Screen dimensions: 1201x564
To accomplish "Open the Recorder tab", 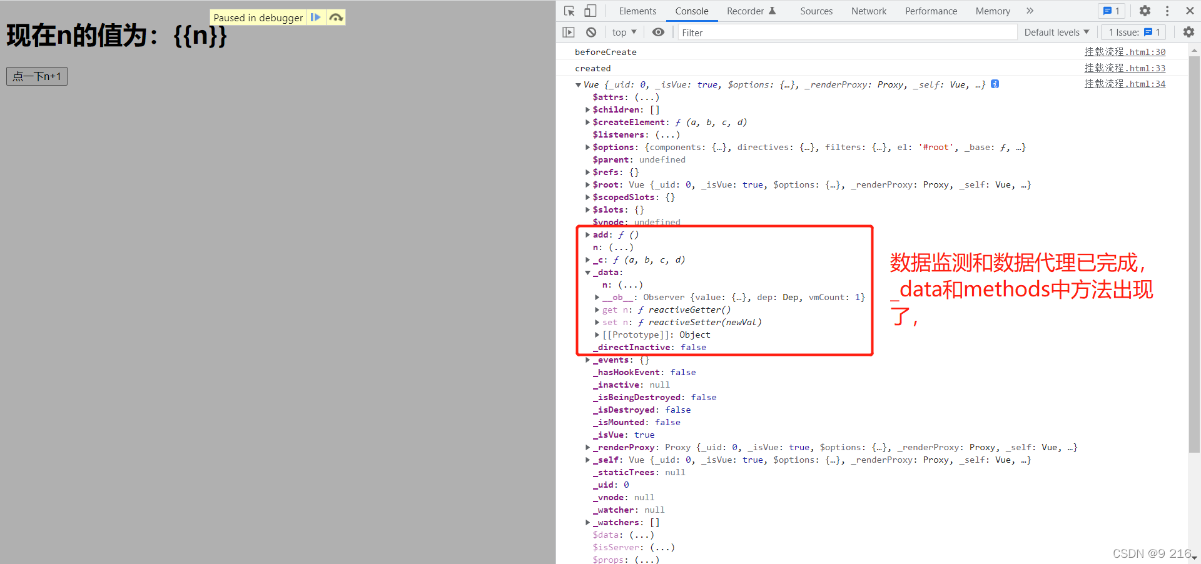I will click(751, 11).
